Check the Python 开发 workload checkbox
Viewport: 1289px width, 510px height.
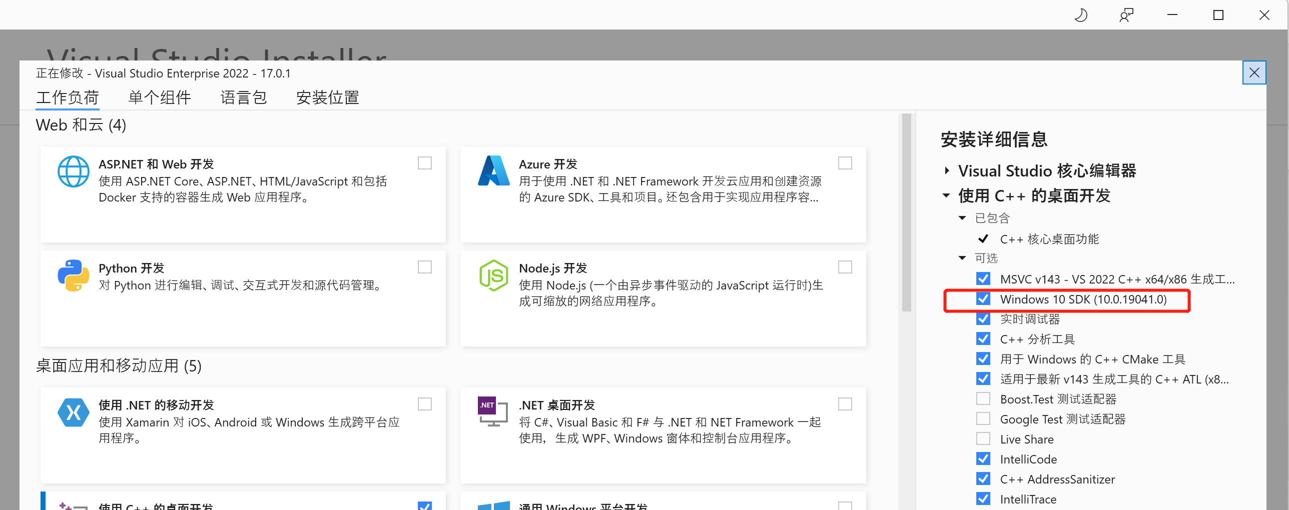[x=425, y=267]
